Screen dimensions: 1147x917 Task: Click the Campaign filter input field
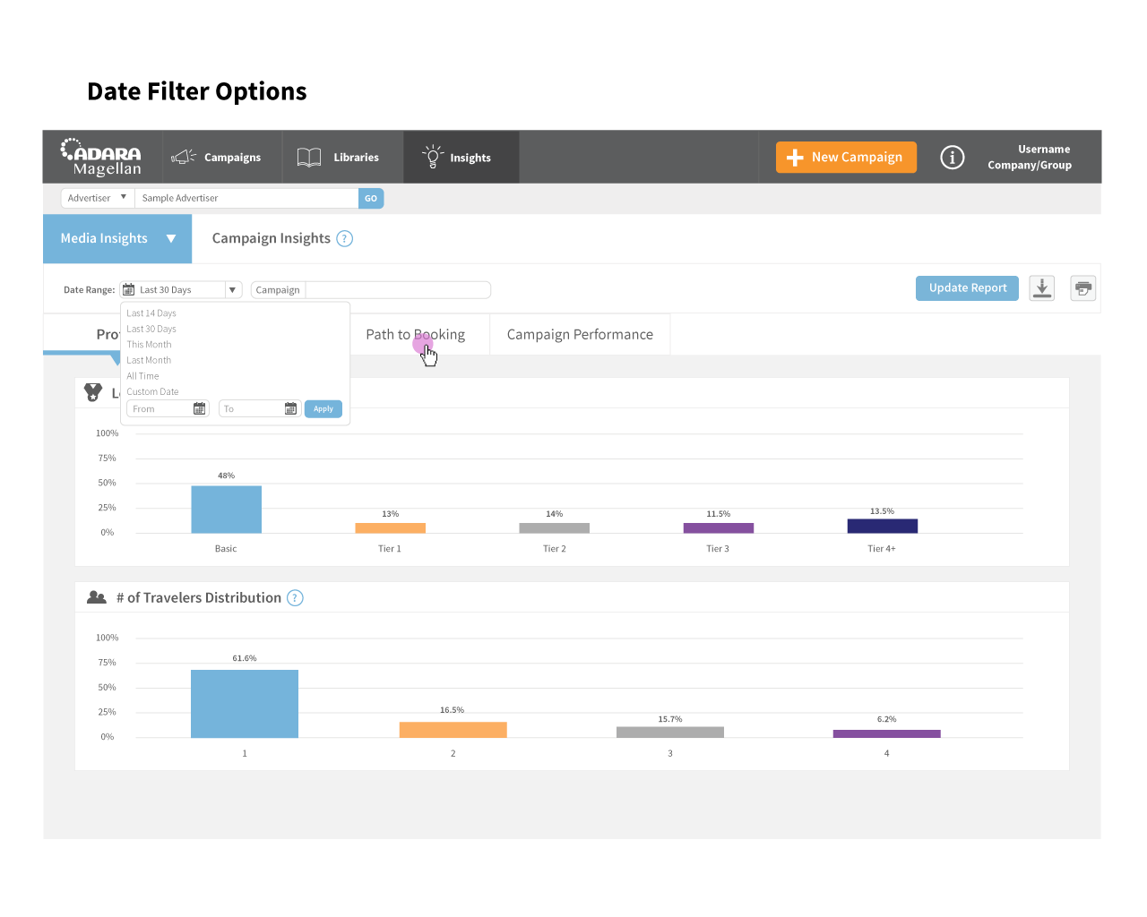(398, 290)
